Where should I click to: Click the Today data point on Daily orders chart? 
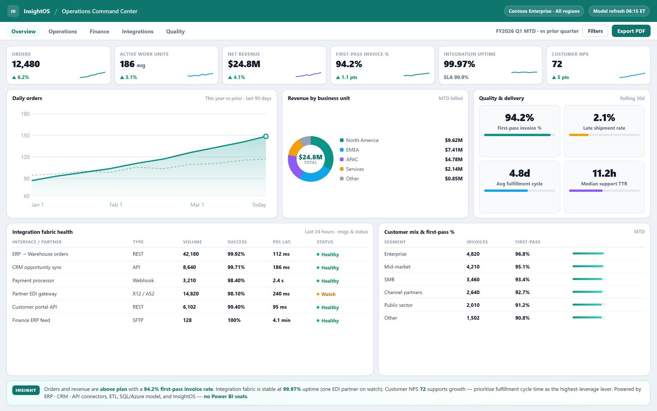click(266, 136)
